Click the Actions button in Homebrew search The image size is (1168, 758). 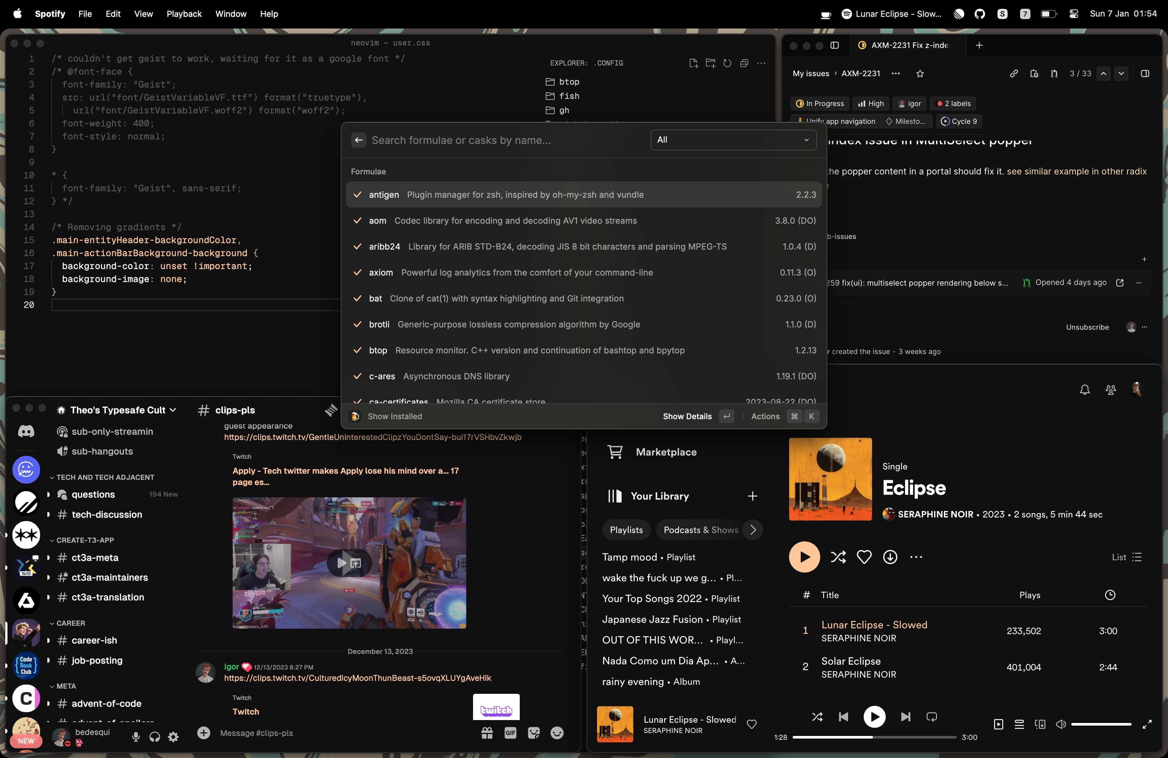(764, 416)
